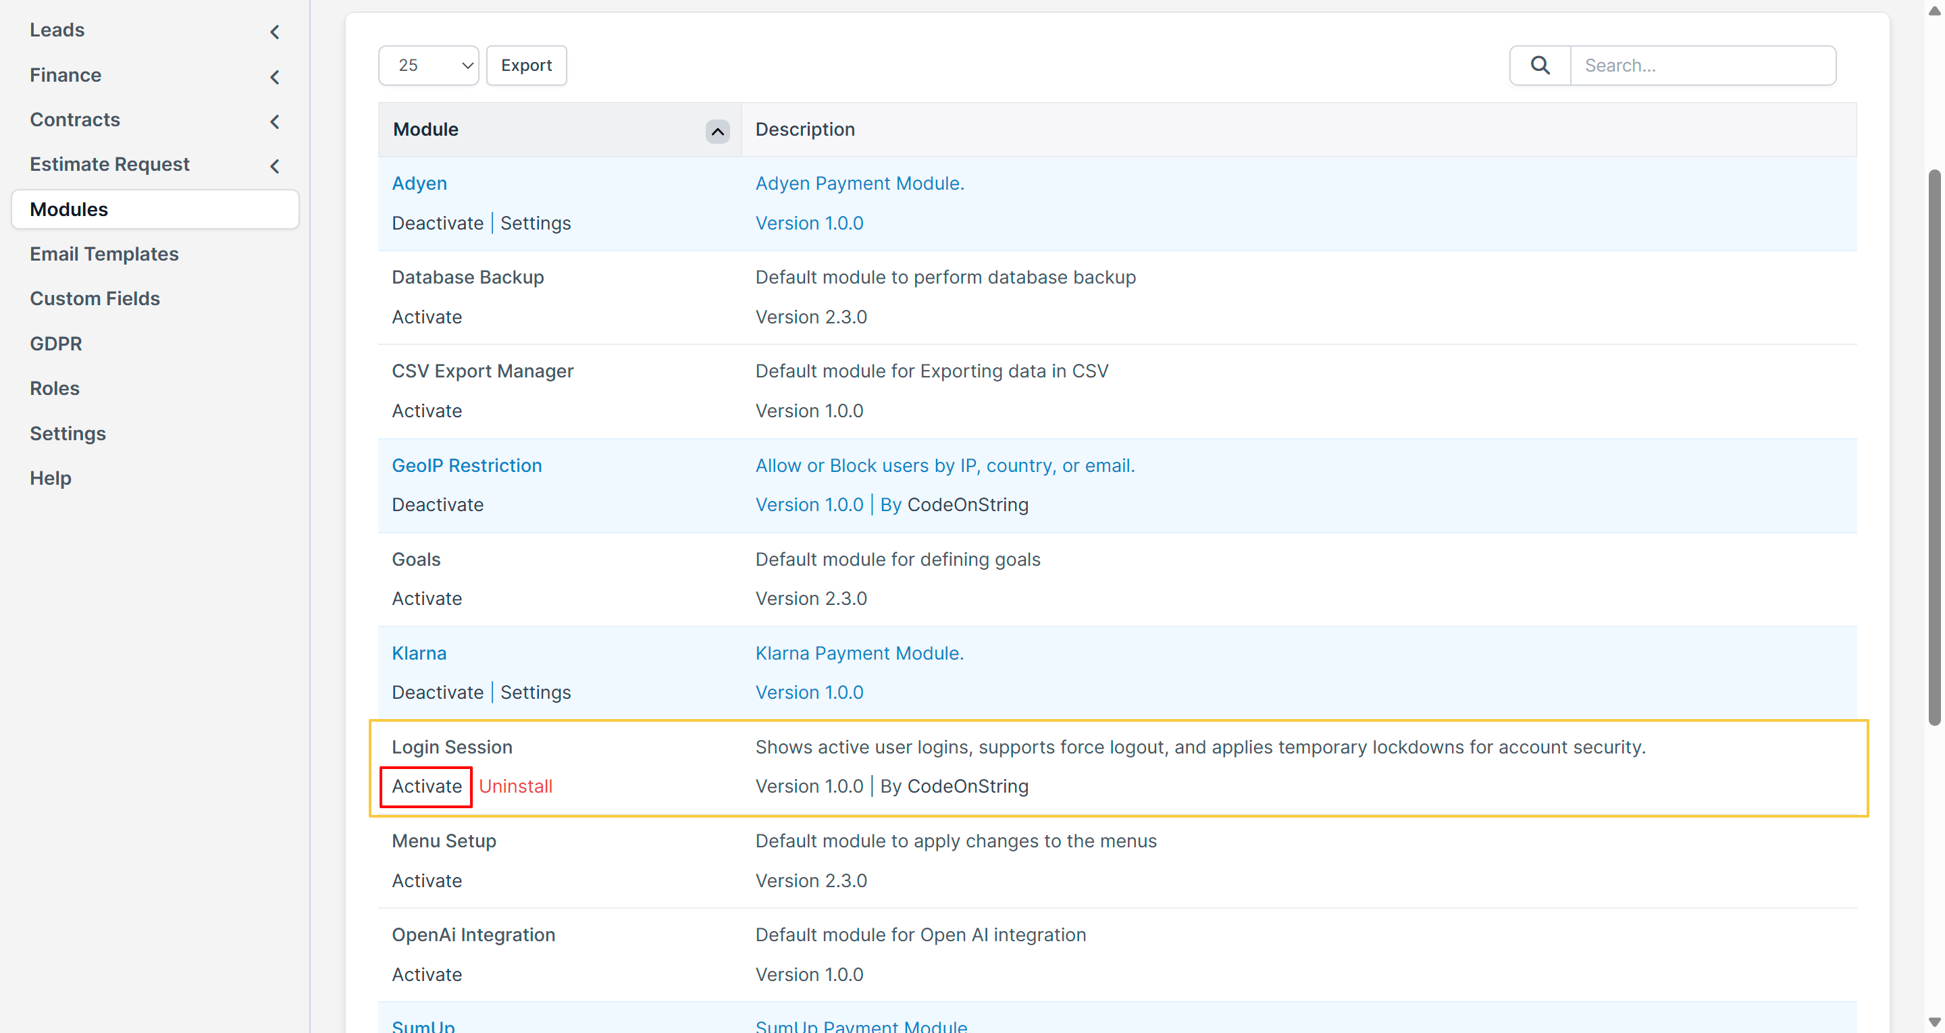The width and height of the screenshot is (1945, 1033).
Task: Activate the Login Session module
Action: (427, 786)
